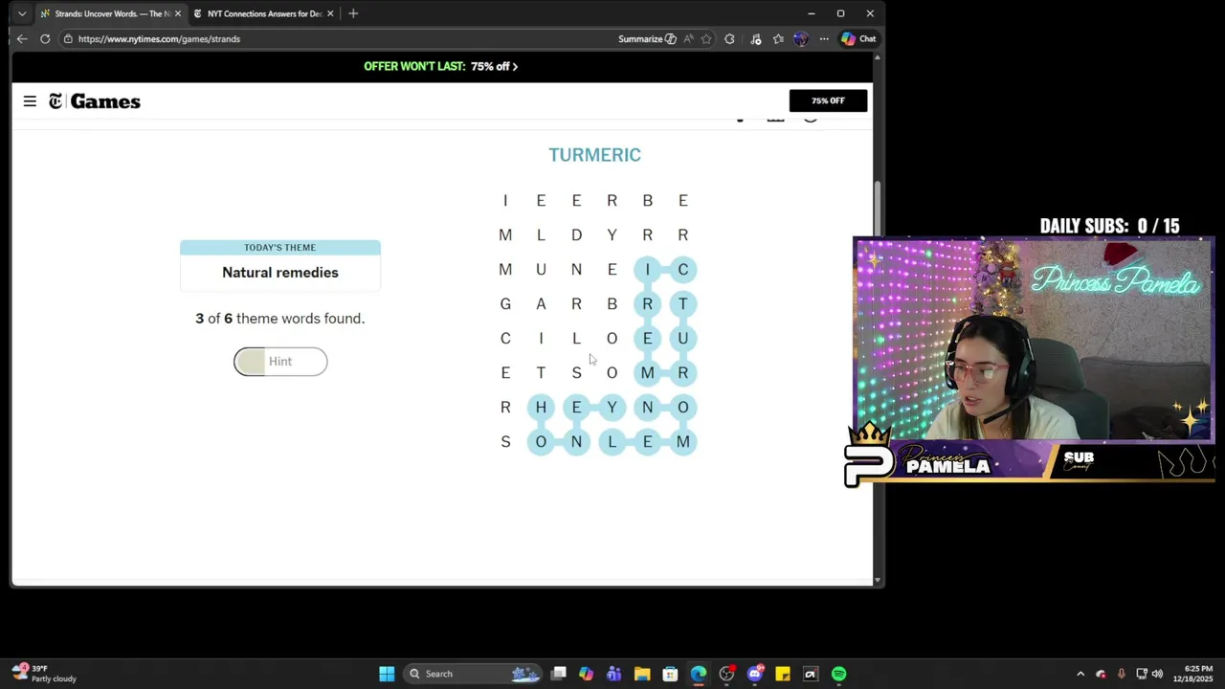Open Spotify on the taskbar
Image resolution: width=1225 pixels, height=689 pixels.
[x=838, y=674]
